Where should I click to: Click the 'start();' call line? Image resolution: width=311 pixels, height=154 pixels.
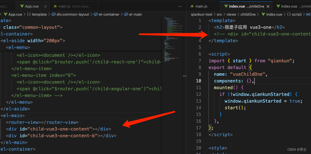click(x=235, y=108)
